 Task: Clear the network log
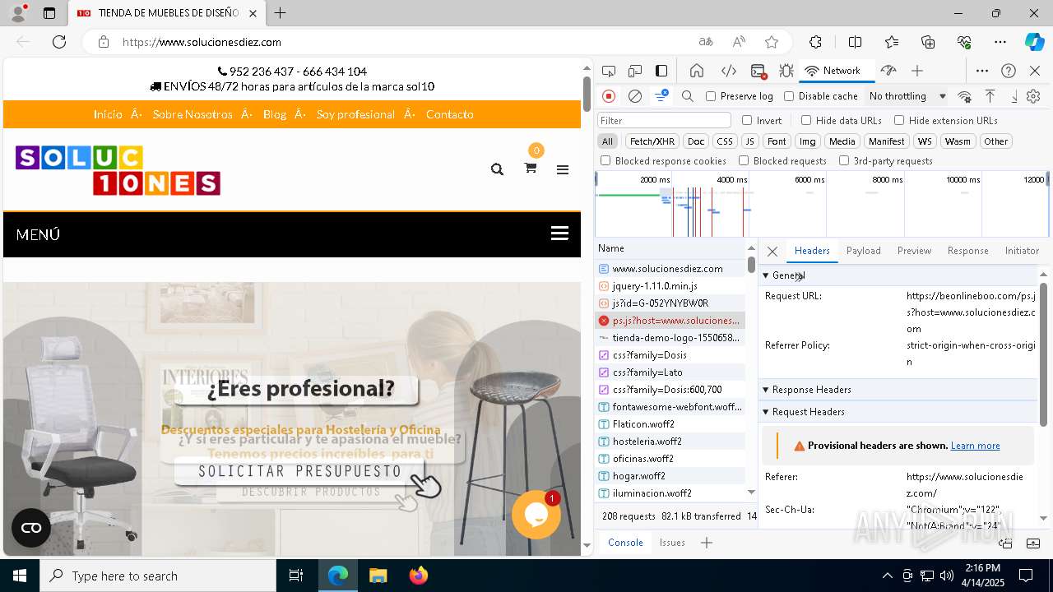pyautogui.click(x=635, y=96)
